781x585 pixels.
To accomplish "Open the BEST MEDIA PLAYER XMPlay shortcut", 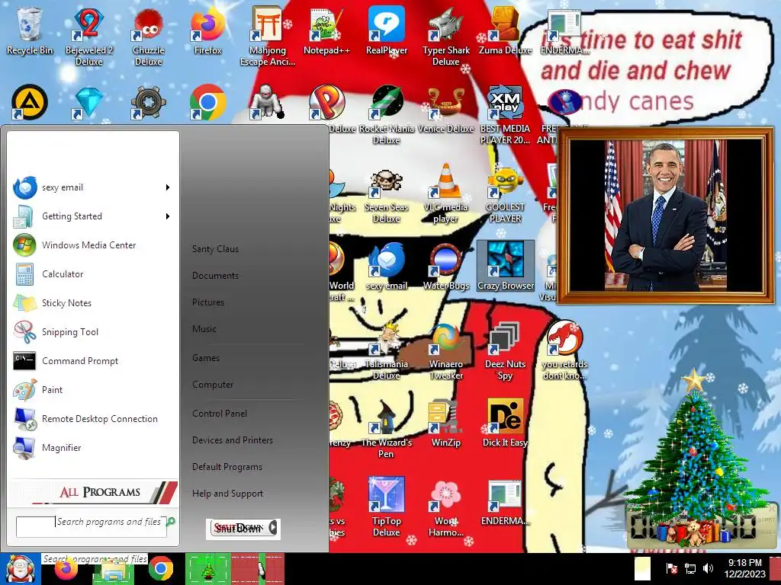I will [505, 114].
